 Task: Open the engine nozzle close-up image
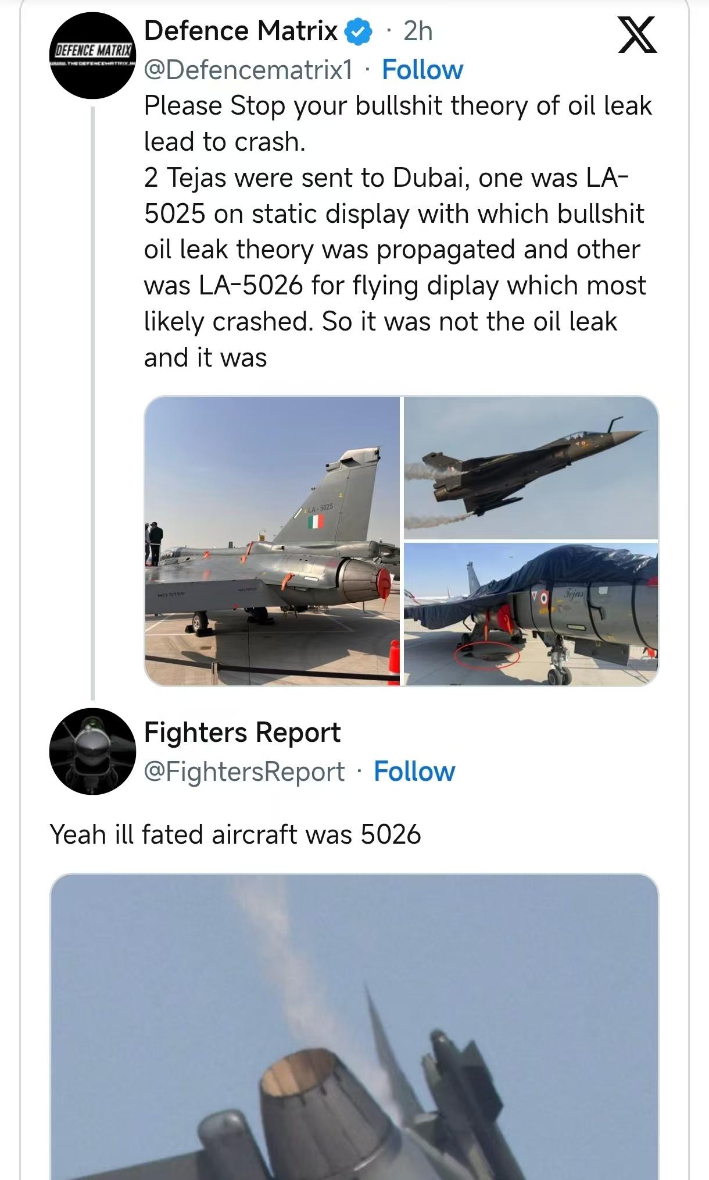click(354, 1026)
